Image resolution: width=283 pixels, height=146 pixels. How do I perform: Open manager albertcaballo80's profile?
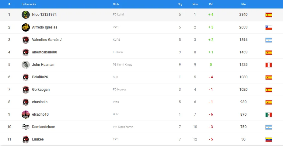[x=44, y=52]
